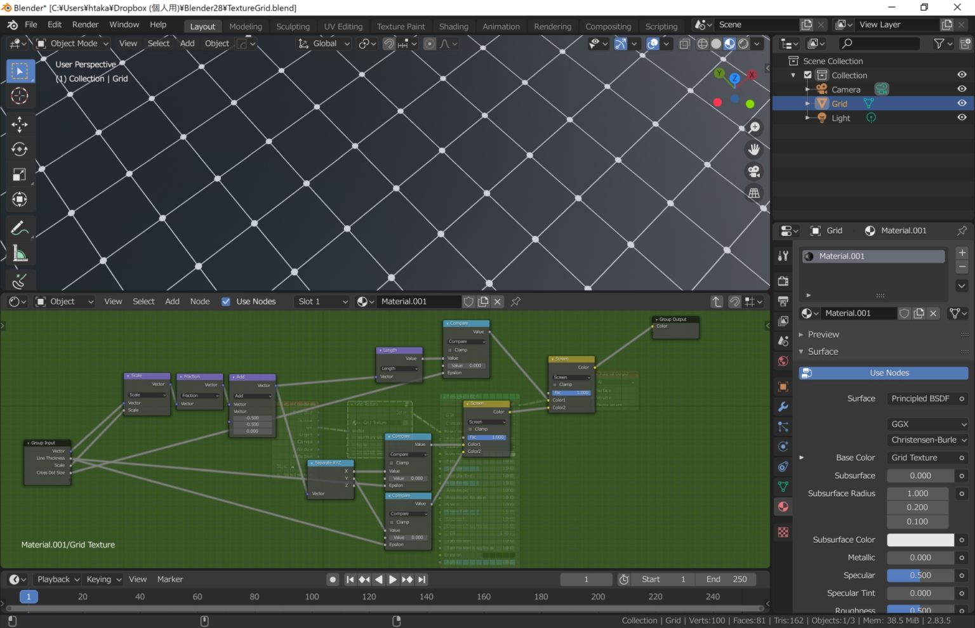Open the Object Mode dropdown

coord(72,43)
